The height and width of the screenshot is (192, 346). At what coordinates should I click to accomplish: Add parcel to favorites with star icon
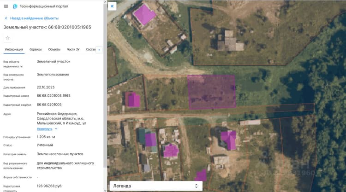tap(8, 38)
